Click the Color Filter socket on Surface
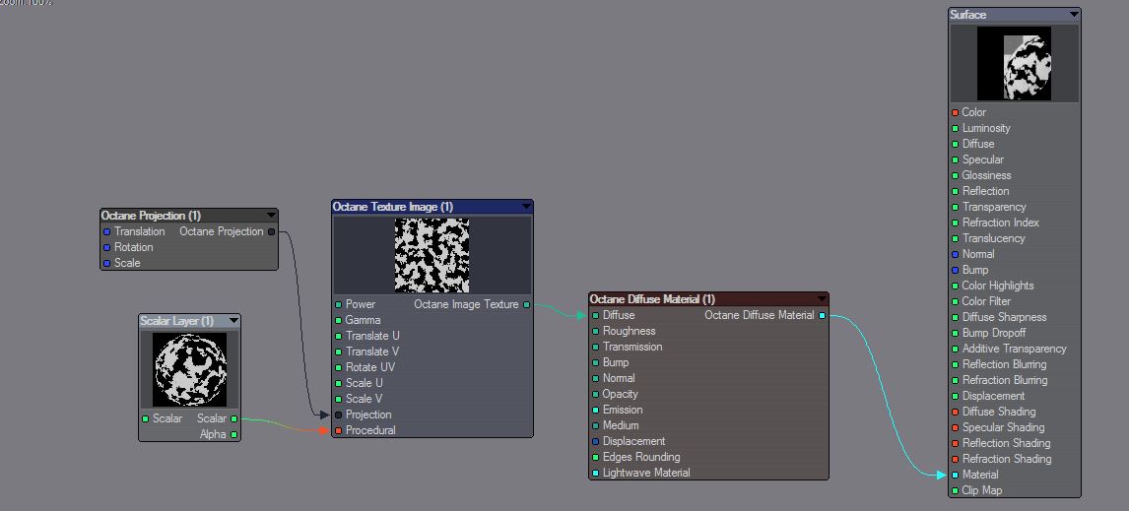Viewport: 1129px width, 511px height. [x=955, y=301]
